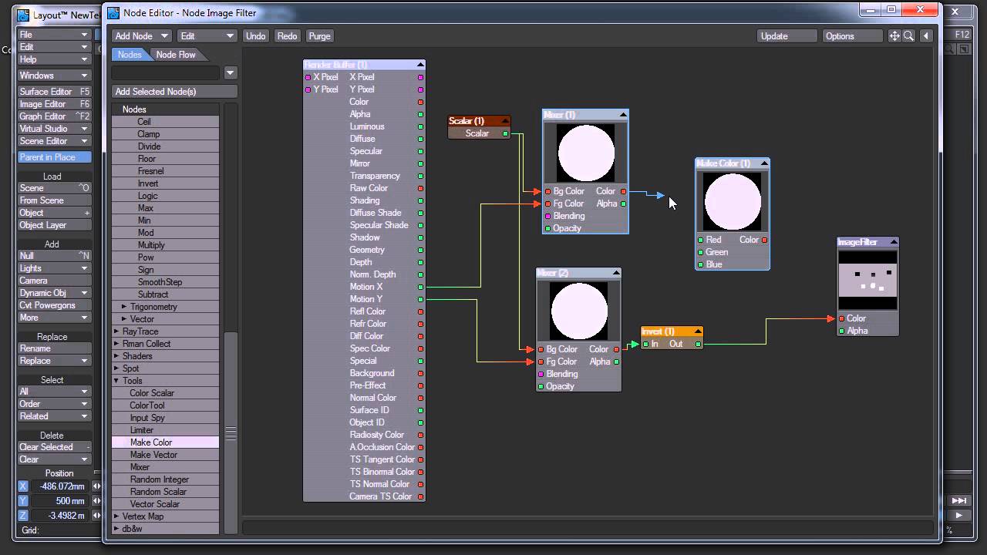Select Make Color in node list
The height and width of the screenshot is (555, 987).
(166, 442)
